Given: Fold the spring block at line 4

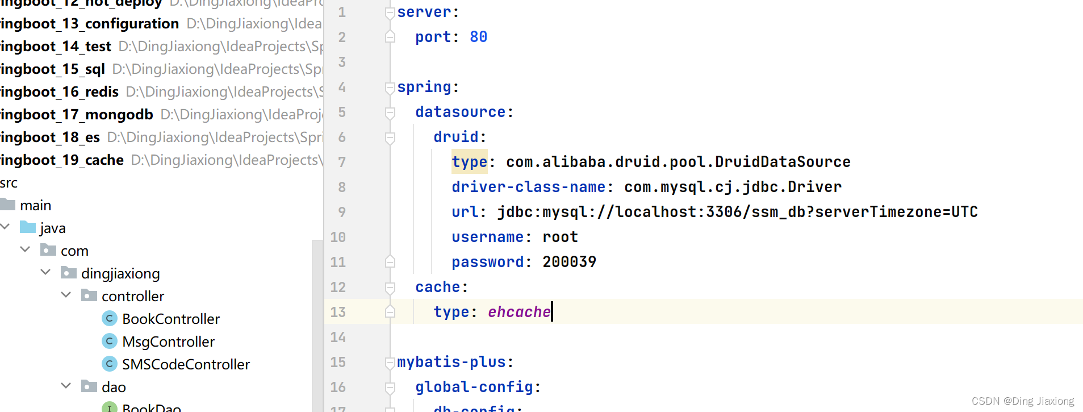Looking at the screenshot, I should 390,88.
